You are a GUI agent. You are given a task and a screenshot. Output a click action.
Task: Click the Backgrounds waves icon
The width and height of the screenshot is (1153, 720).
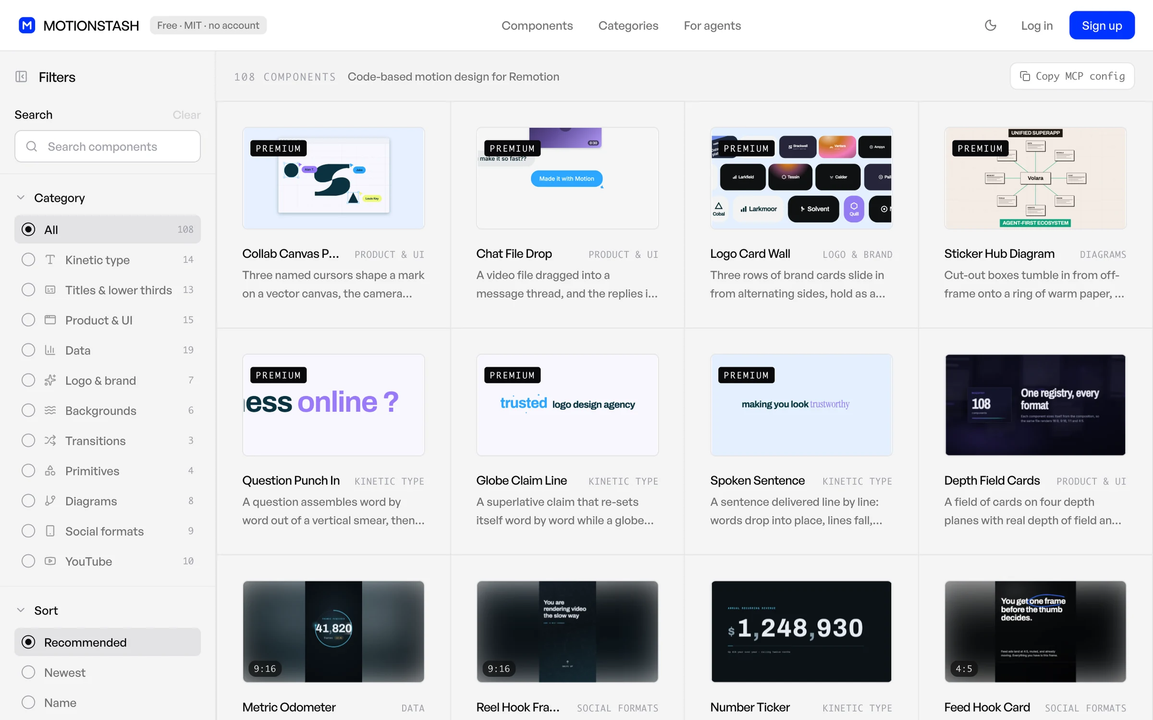click(x=50, y=410)
